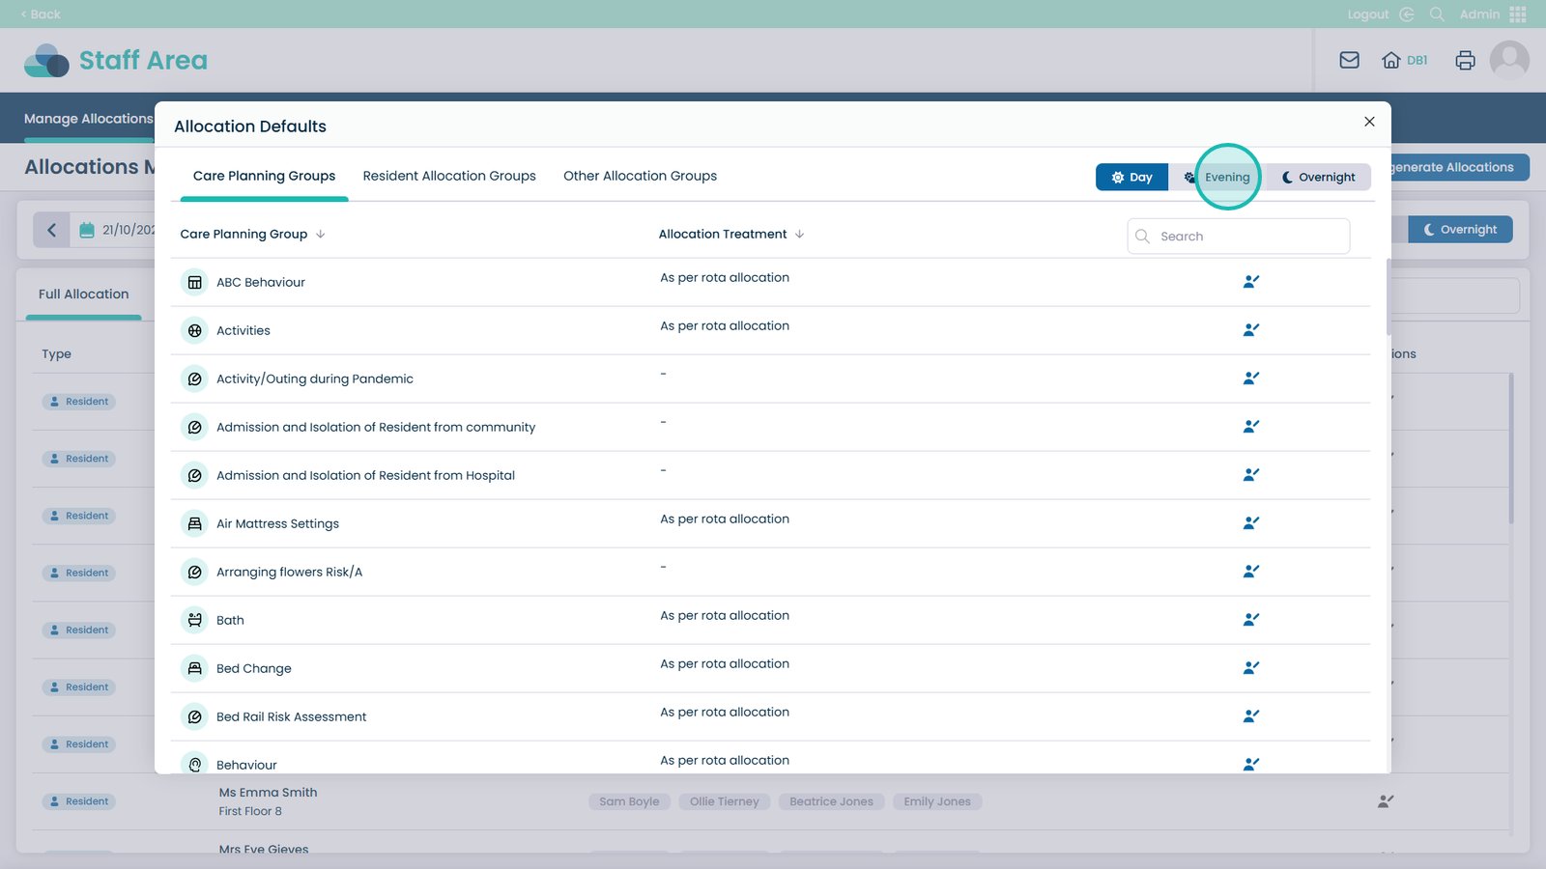1546x869 pixels.
Task: Click the mail envelope icon in header
Action: 1349,60
